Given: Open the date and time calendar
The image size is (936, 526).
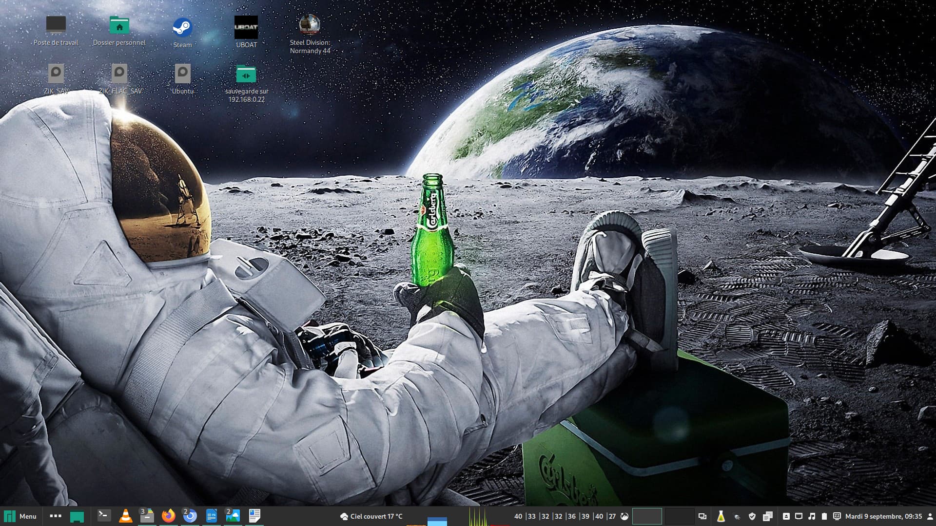Looking at the screenshot, I should (883, 516).
